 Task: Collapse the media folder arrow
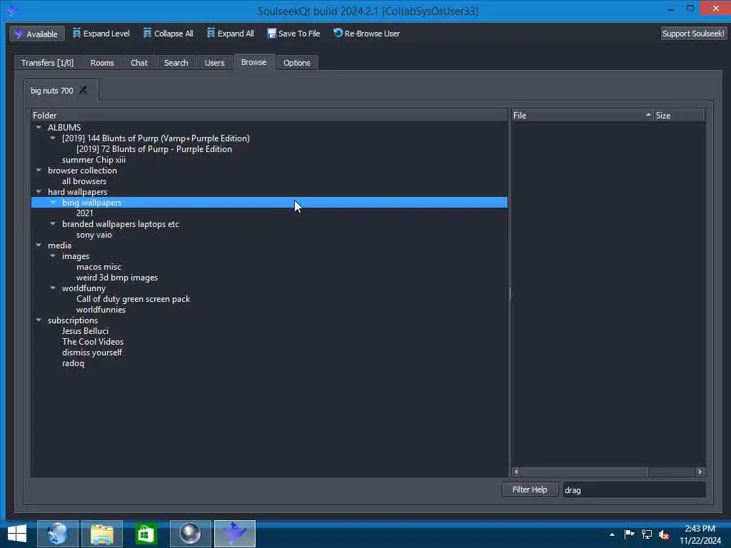point(39,245)
